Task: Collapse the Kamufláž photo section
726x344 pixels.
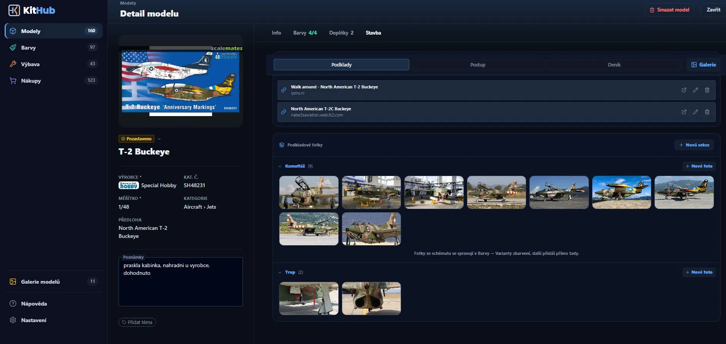Action: click(280, 166)
